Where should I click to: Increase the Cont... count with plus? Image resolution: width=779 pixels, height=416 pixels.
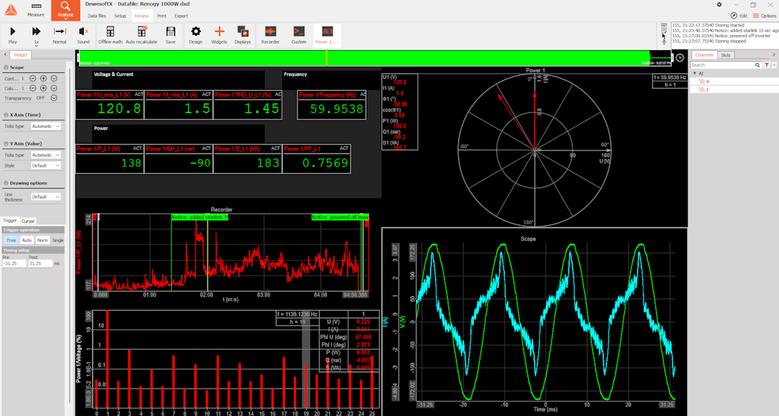pyautogui.click(x=43, y=78)
